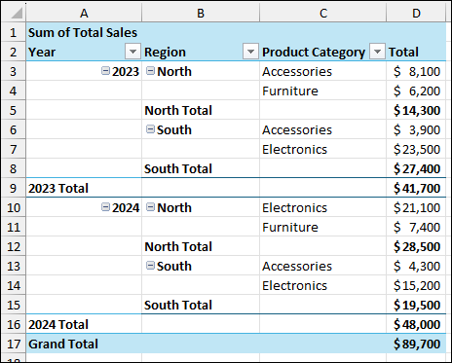The height and width of the screenshot is (363, 452).
Task: Select Furniture cell in row 11
Action: point(323,227)
